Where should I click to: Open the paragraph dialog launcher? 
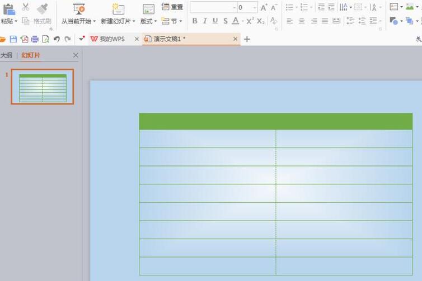click(x=380, y=28)
